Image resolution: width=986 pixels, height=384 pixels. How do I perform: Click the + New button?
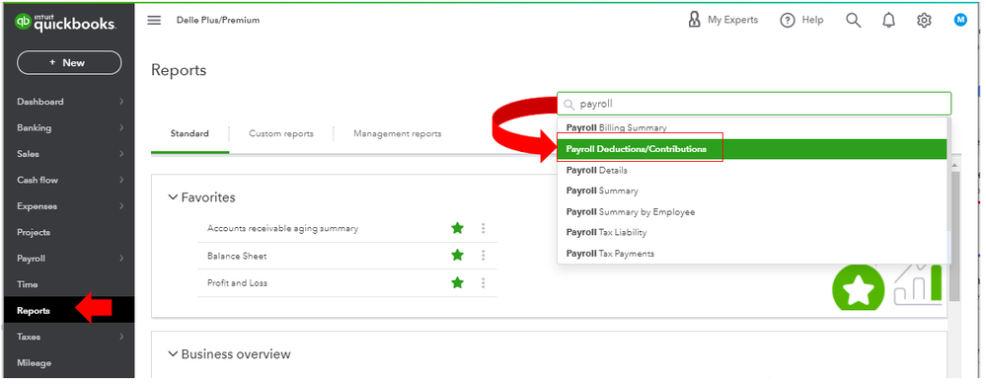tap(69, 63)
